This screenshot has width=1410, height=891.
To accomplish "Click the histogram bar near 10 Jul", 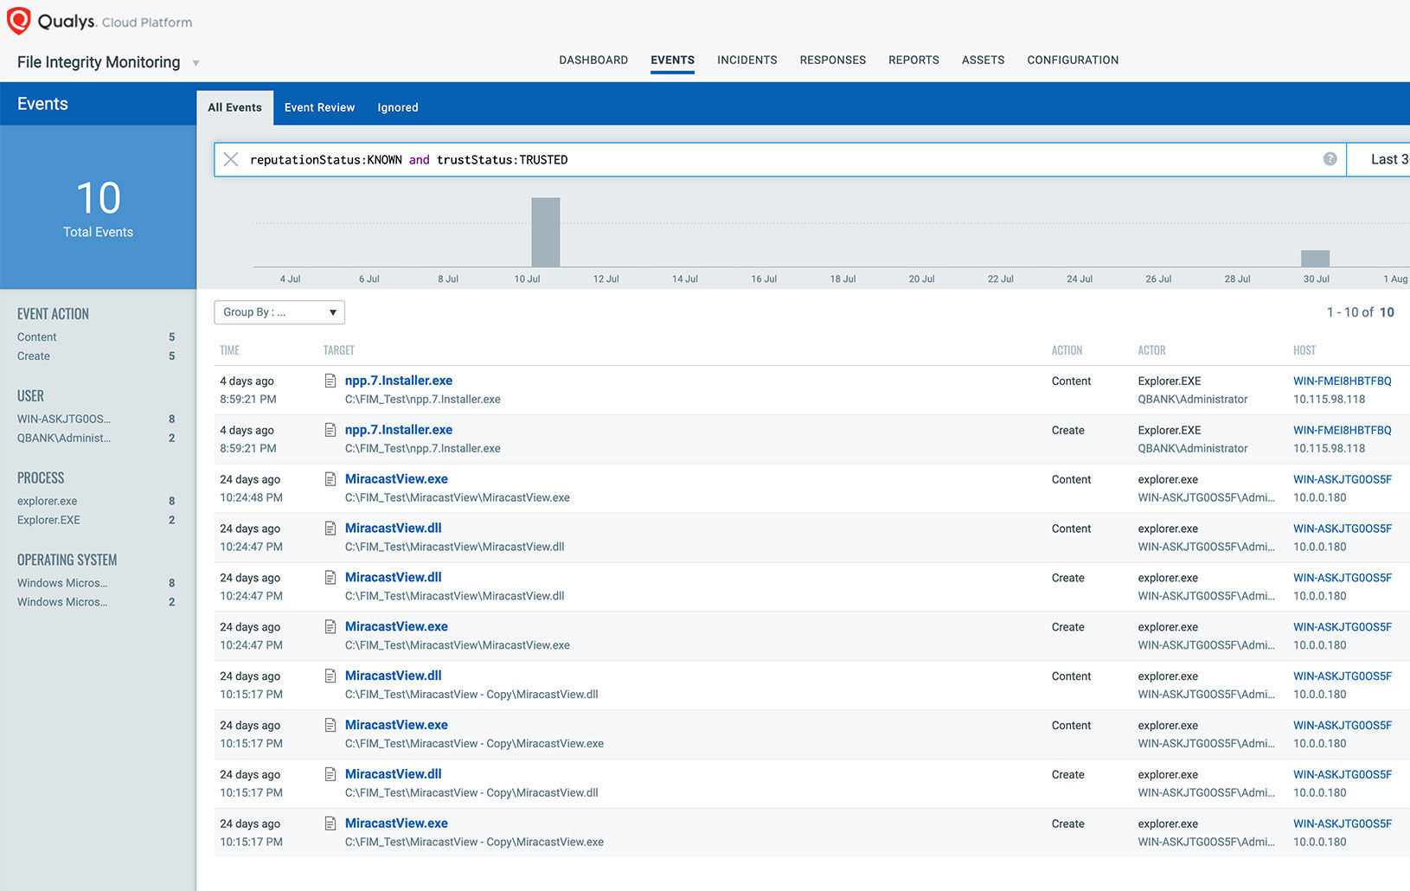I will point(544,234).
